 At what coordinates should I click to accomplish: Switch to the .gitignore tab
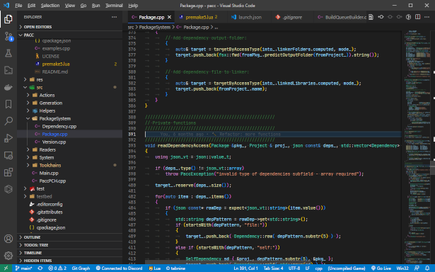coord(292,17)
